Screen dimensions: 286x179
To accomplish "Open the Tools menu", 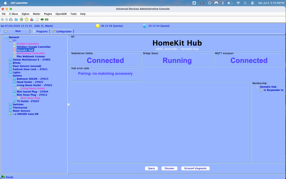I will [73, 14].
